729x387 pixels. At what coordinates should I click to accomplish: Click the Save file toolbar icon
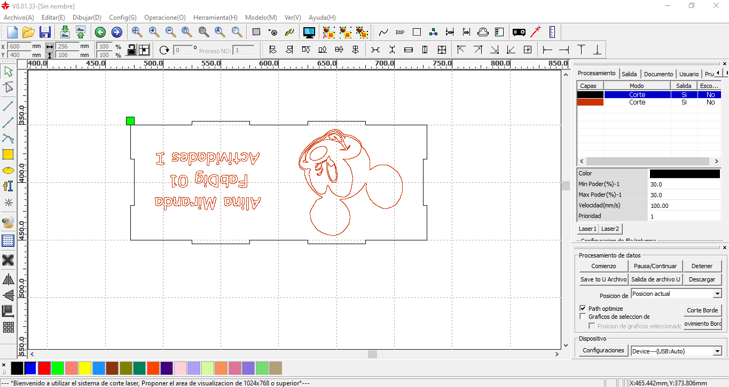(x=45, y=32)
